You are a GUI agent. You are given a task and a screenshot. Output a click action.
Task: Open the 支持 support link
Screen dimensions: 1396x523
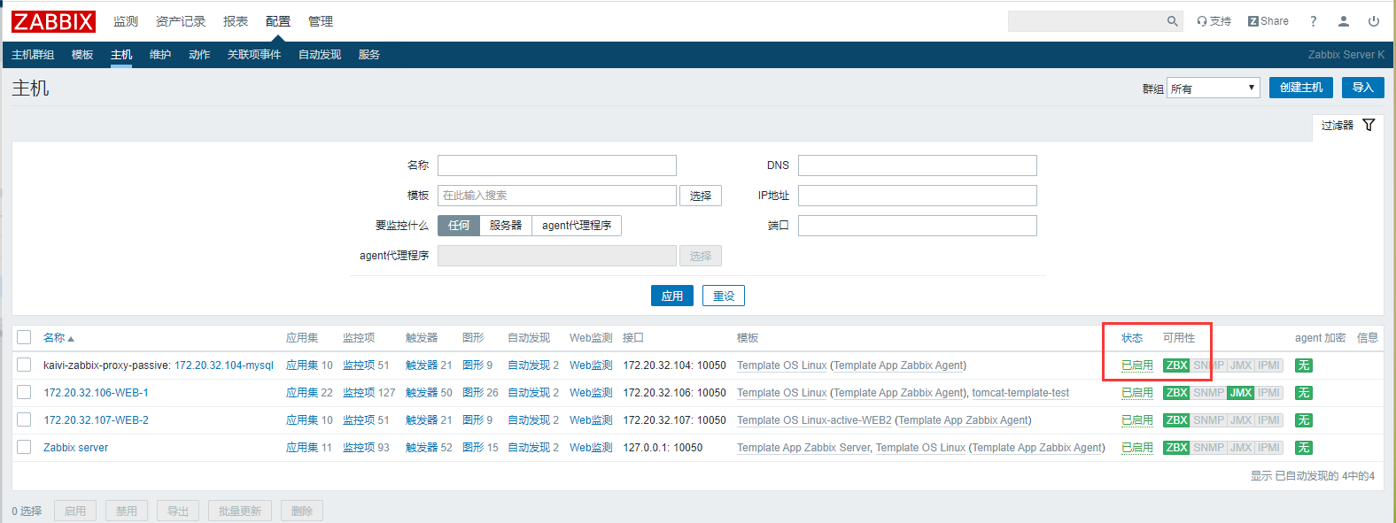(1214, 21)
